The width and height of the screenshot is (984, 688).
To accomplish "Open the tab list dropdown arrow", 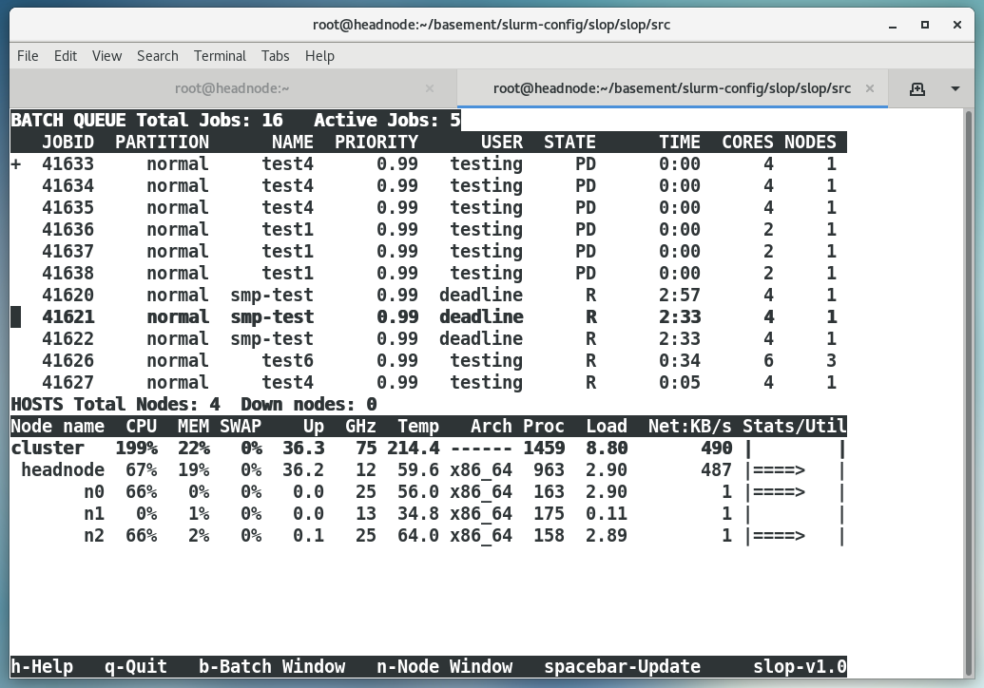I will pos(955,88).
